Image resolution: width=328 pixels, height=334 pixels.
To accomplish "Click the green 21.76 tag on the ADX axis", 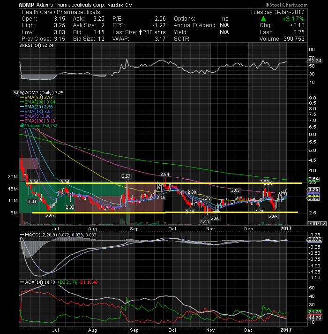I will click(315, 311).
